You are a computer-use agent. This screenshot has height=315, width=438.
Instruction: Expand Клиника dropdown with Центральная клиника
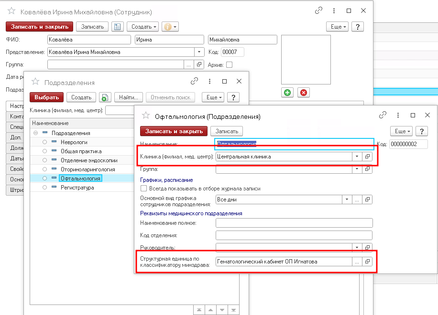[x=357, y=157]
